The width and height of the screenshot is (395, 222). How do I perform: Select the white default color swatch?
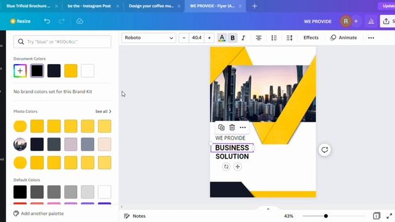click(x=104, y=192)
